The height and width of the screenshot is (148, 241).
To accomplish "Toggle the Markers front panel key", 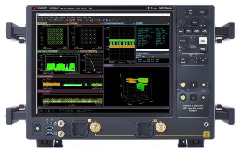I will click(183, 41).
